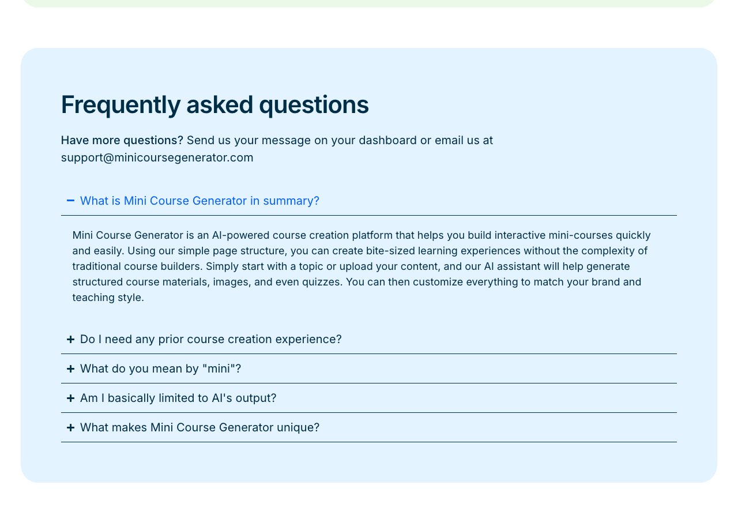Viewport: 738px width, 519px height.
Task: Click the plus icon beside AI's output question
Action: coord(70,398)
